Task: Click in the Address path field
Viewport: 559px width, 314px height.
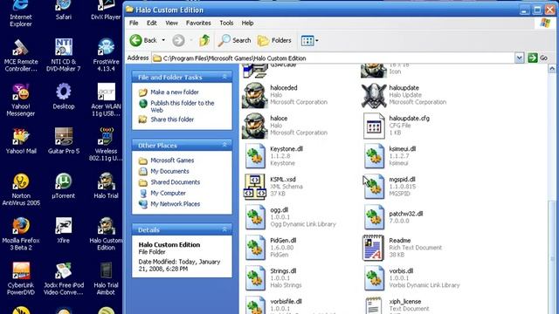Action: click(333, 58)
